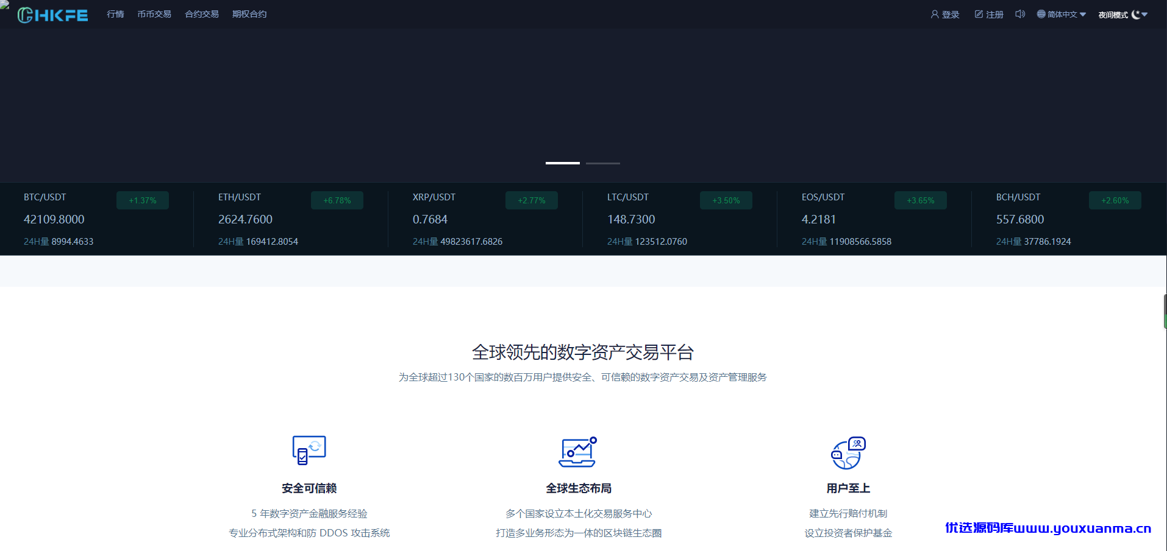Click the price 2624.7600
This screenshot has height=551, width=1167.
[245, 219]
